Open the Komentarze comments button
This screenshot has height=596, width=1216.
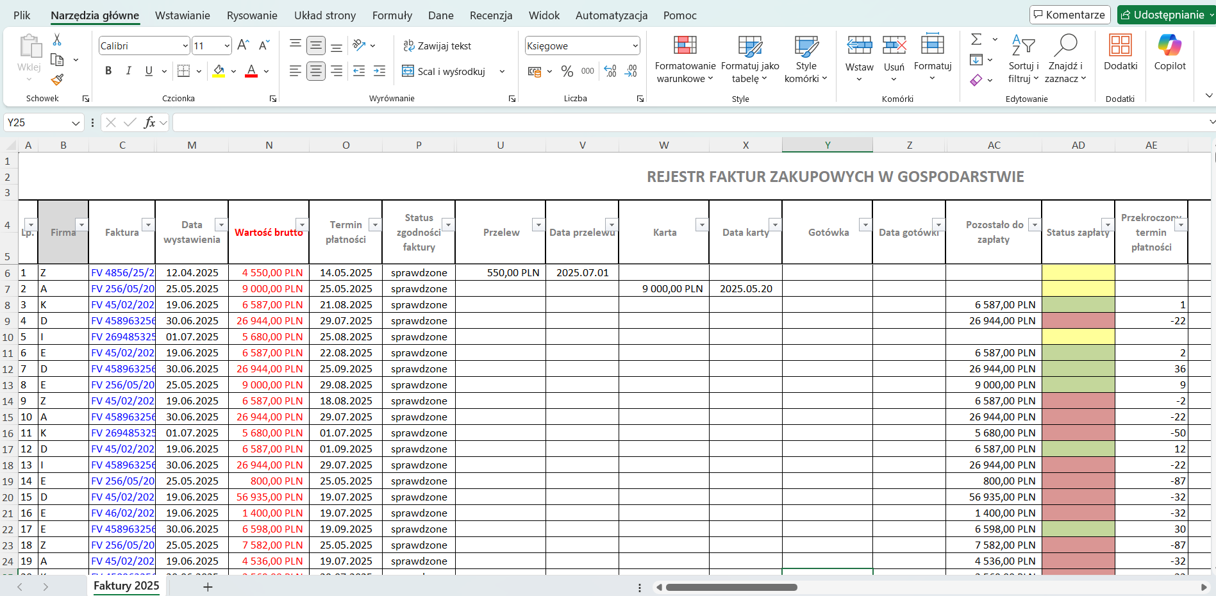1069,15
